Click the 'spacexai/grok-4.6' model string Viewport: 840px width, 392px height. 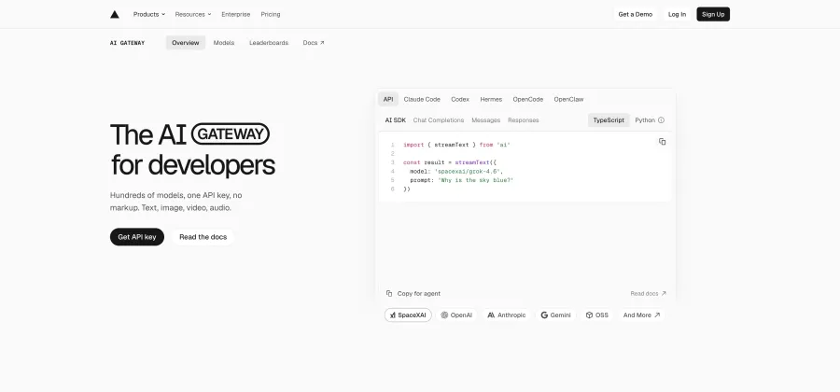(468, 172)
